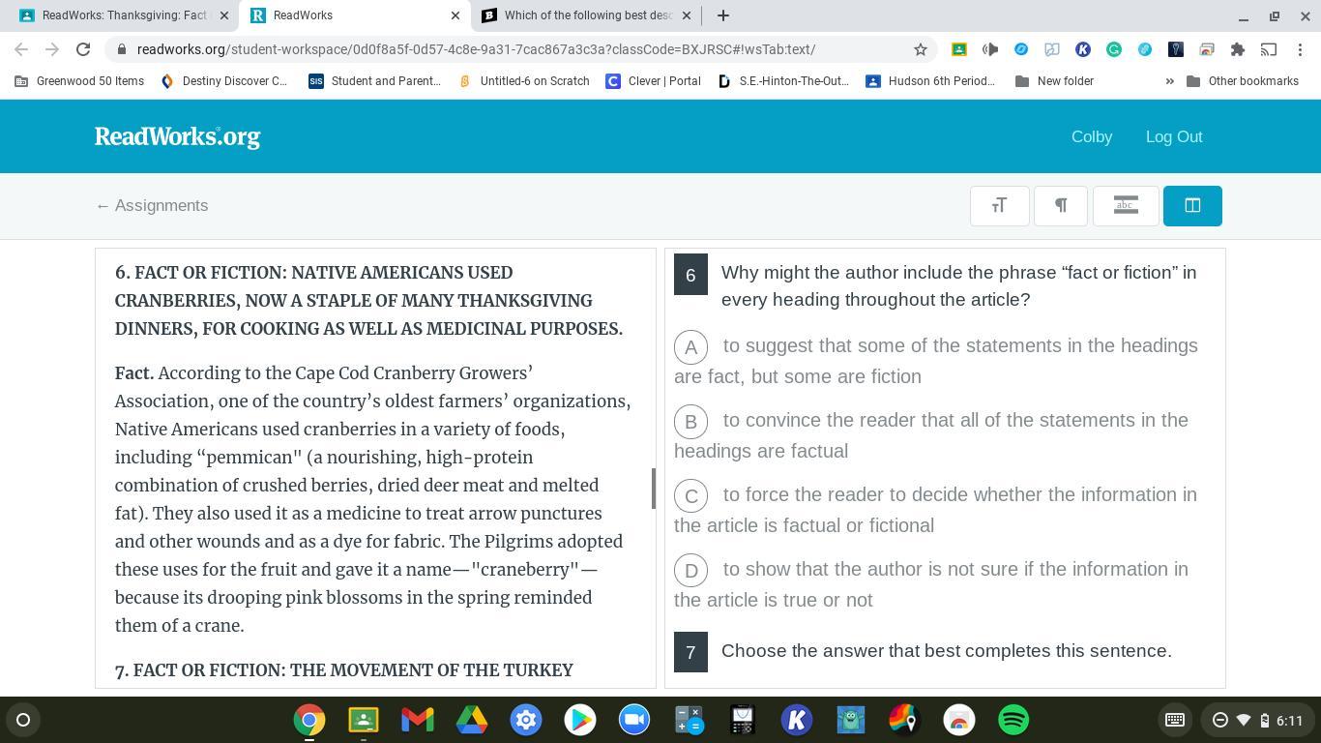Open the status tray showing 6:11
The height and width of the screenshot is (743, 1321).
coord(1256,720)
